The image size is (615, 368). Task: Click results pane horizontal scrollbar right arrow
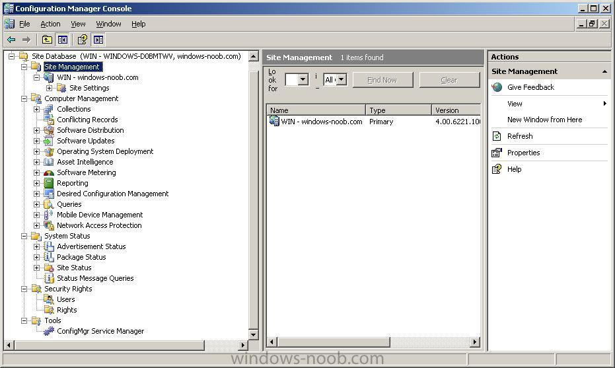pyautogui.click(x=475, y=342)
